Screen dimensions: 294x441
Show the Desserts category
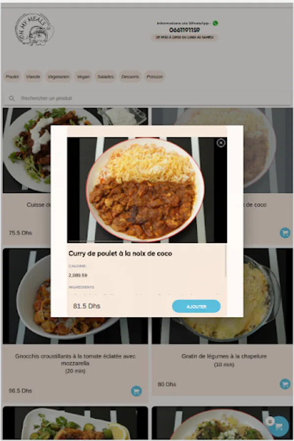pyautogui.click(x=130, y=76)
